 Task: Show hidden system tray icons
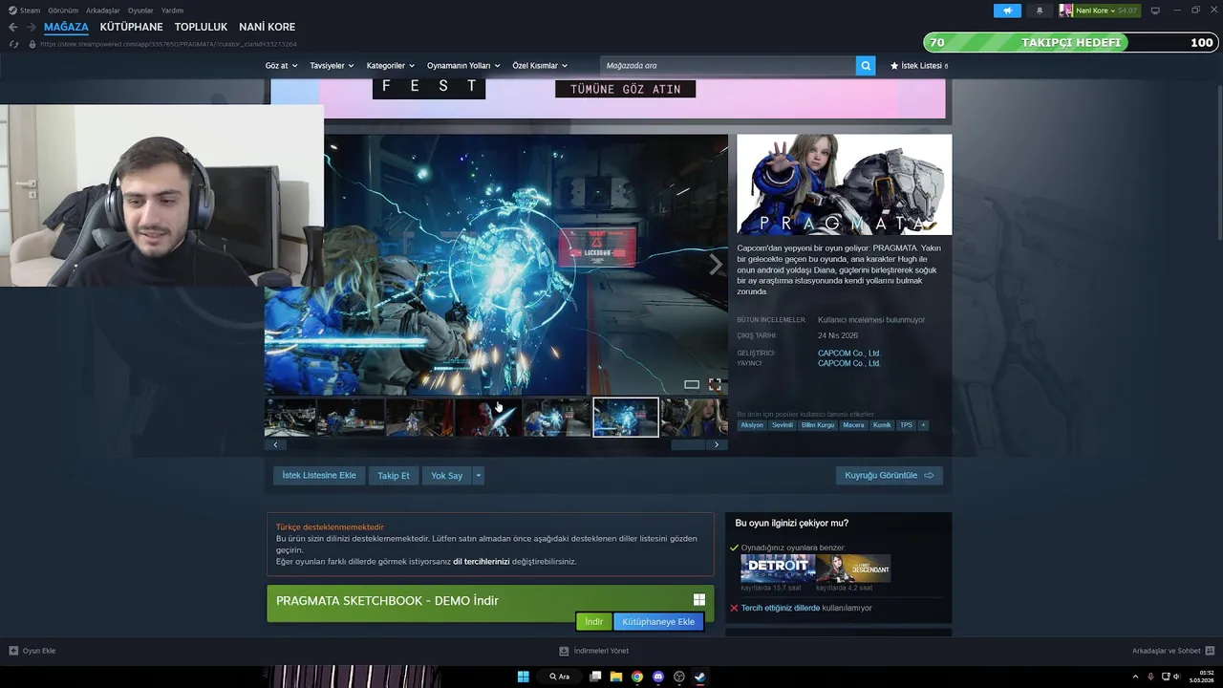[1136, 677]
